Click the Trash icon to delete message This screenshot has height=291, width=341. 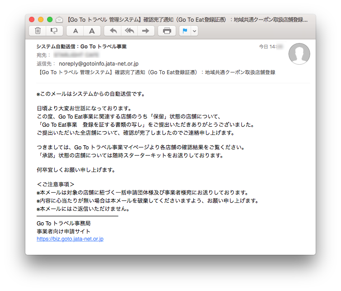click(38, 31)
